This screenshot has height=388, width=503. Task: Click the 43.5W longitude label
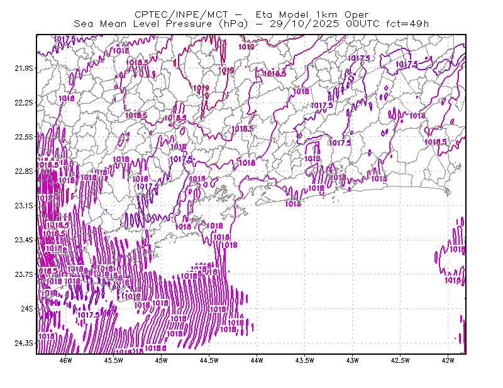pos(304,360)
